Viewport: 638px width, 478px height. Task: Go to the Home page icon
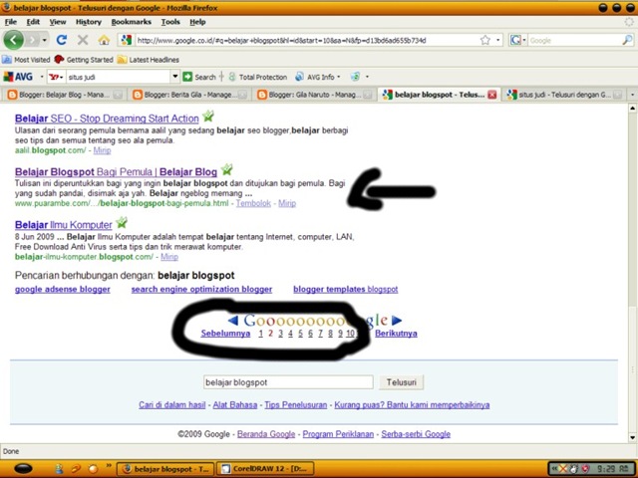tap(104, 40)
